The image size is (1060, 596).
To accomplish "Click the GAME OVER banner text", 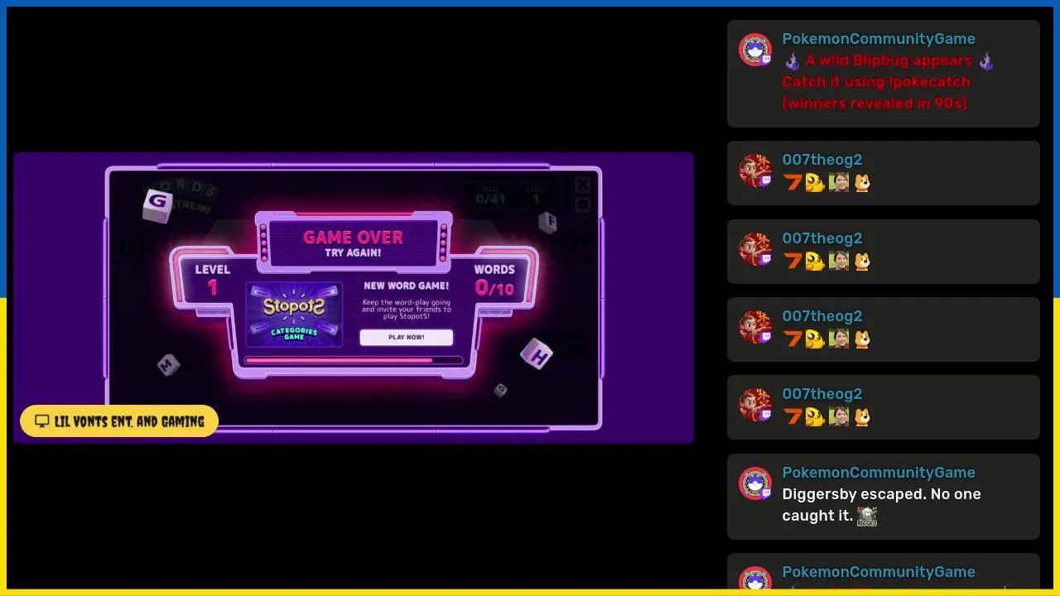I will point(353,238).
